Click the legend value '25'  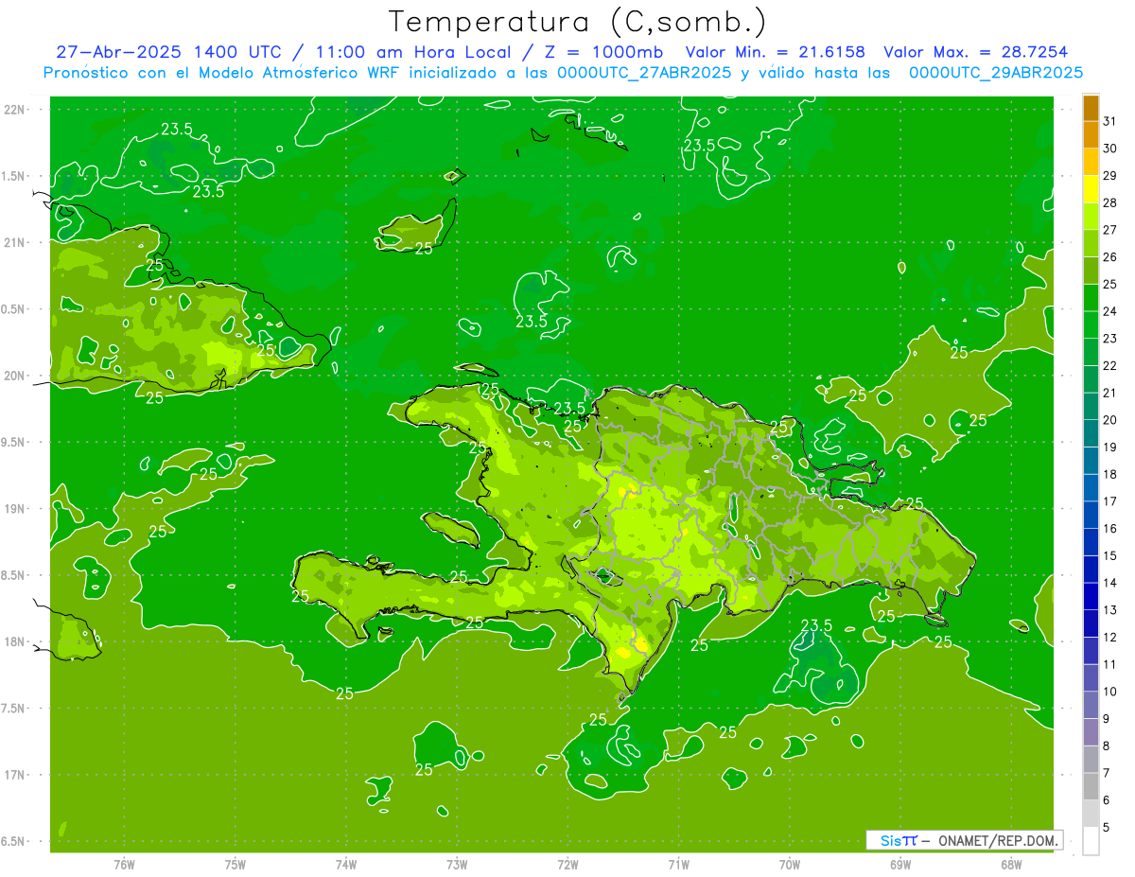[1109, 284]
